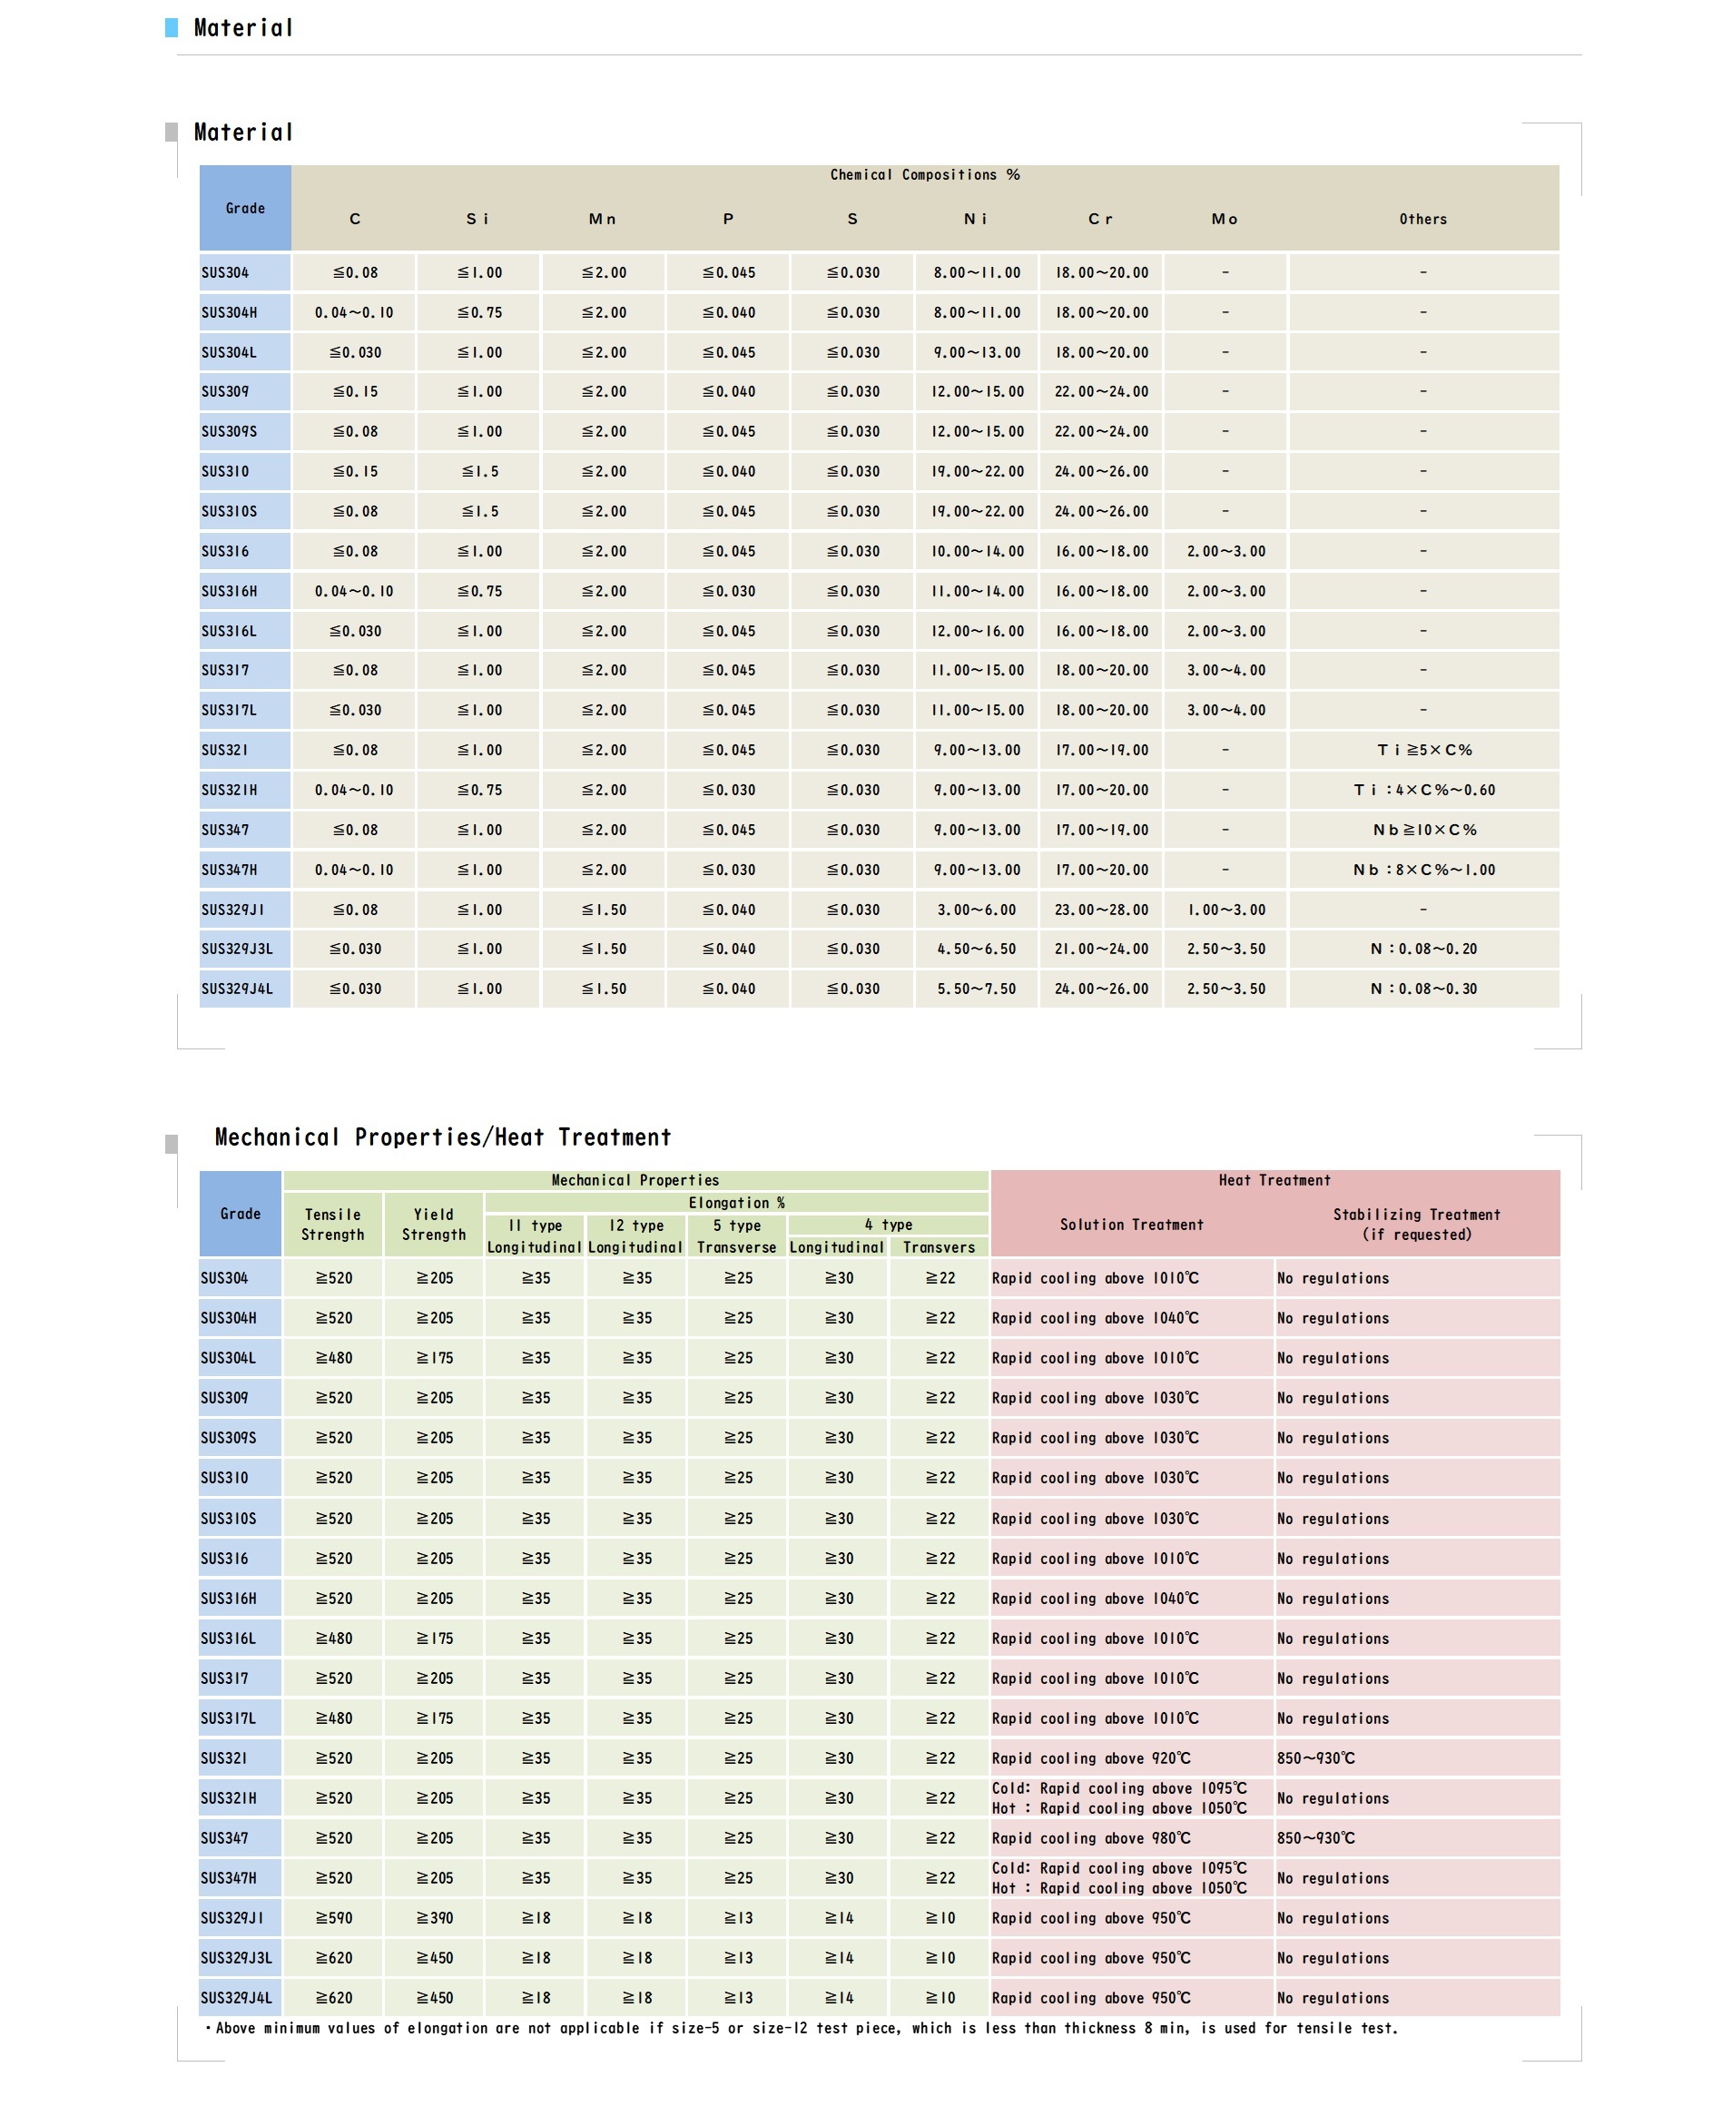The width and height of the screenshot is (1712, 2116).
Task: Click the Ti≧5×C% cell for SUS321
Action: tap(1423, 751)
